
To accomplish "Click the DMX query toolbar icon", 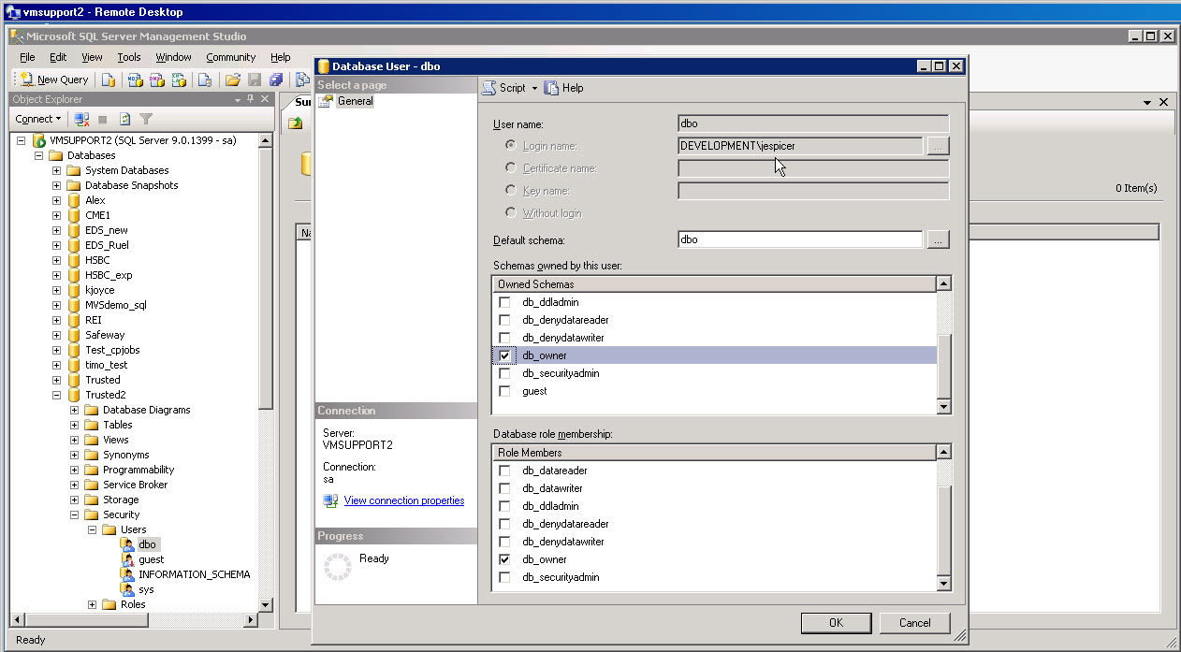I will [x=156, y=80].
